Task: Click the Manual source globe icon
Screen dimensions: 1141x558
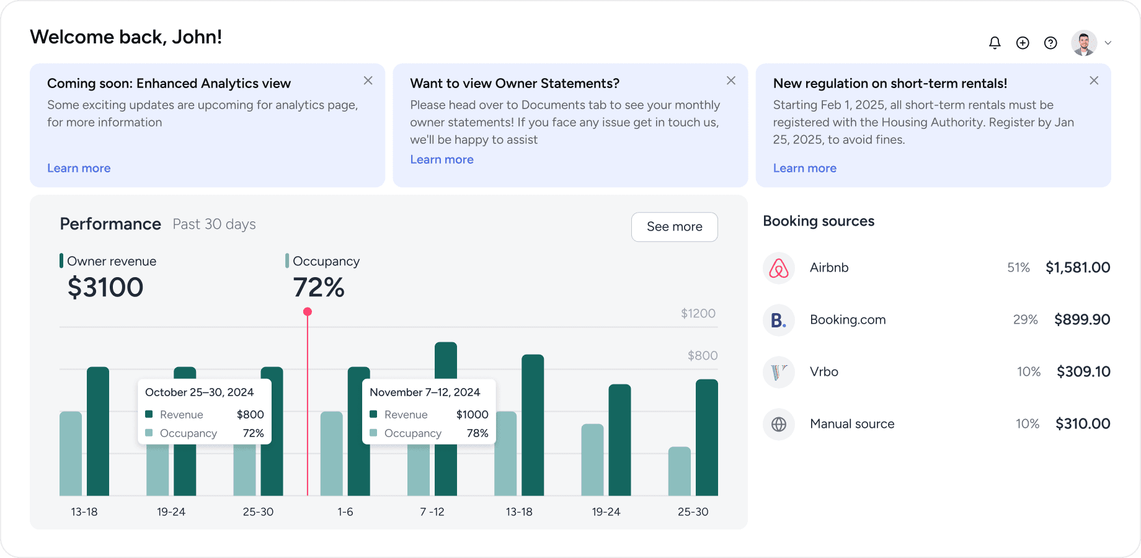Action: [x=779, y=424]
